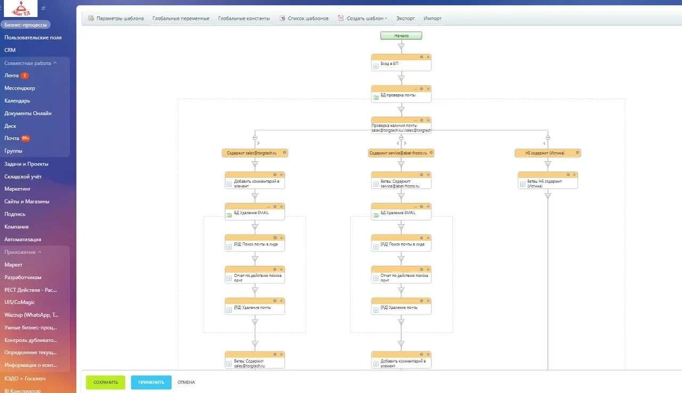This screenshot has height=393, width=682.
Task: Open Календарь in the sidebar
Action: point(17,101)
